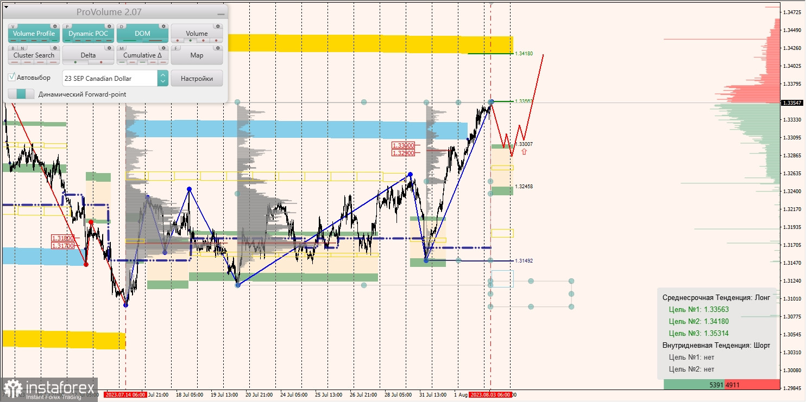806x402 pixels.
Task: Minimize the ProVolume 2.07 panel
Action: click(x=220, y=13)
